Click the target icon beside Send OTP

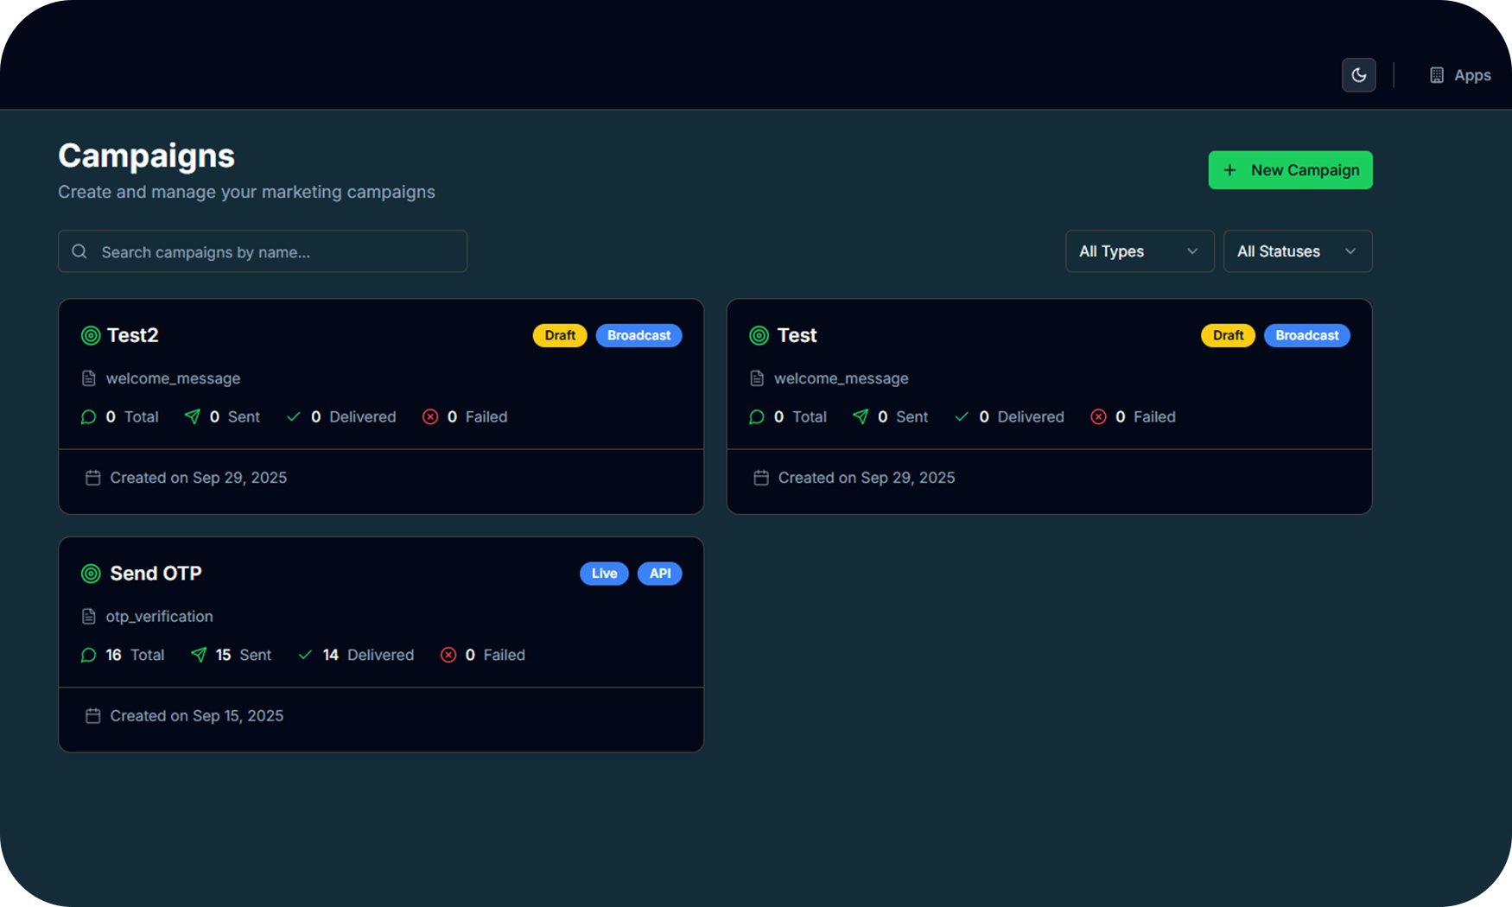point(91,574)
